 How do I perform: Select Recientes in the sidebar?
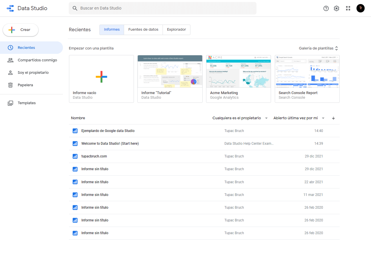click(x=31, y=47)
